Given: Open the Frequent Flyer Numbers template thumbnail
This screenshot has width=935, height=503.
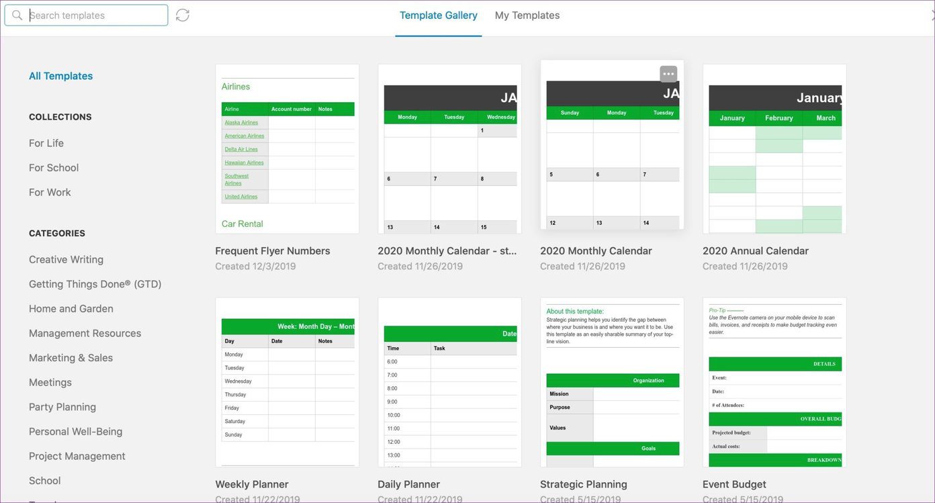Looking at the screenshot, I should [287, 149].
